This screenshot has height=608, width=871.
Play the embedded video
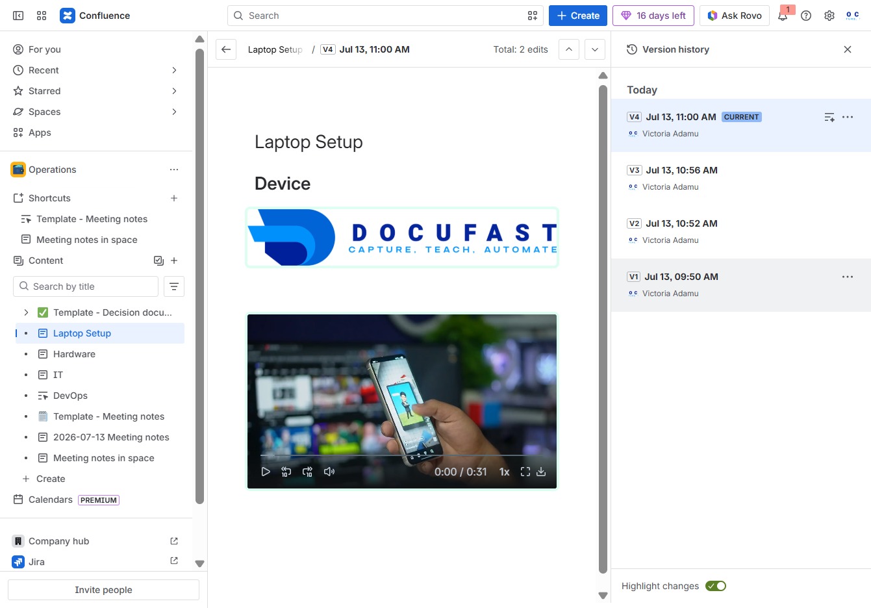pyautogui.click(x=266, y=472)
